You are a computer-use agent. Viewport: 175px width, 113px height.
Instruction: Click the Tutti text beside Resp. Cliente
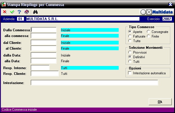(64, 74)
